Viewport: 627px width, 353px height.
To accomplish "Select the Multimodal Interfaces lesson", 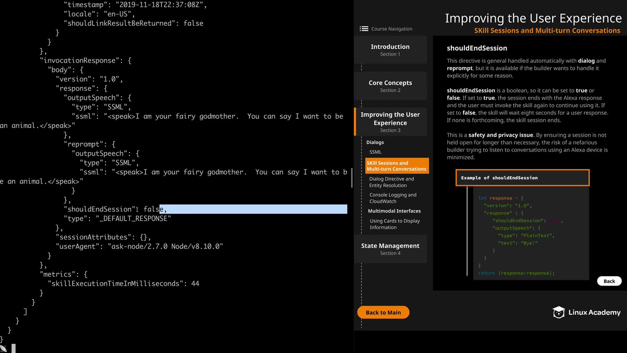I will point(394,211).
